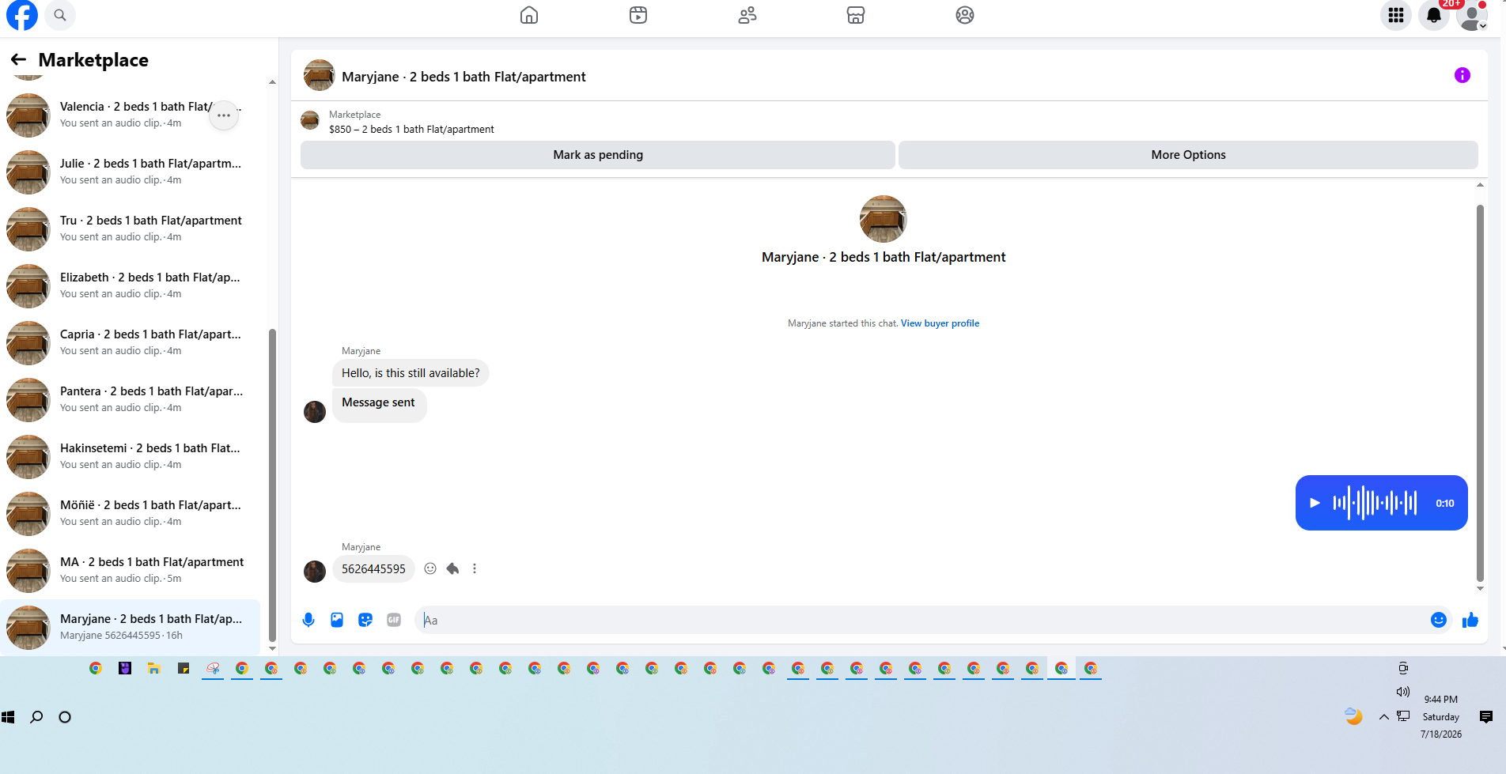1506x774 pixels.
Task: Click the attach photo icon
Action: point(337,620)
